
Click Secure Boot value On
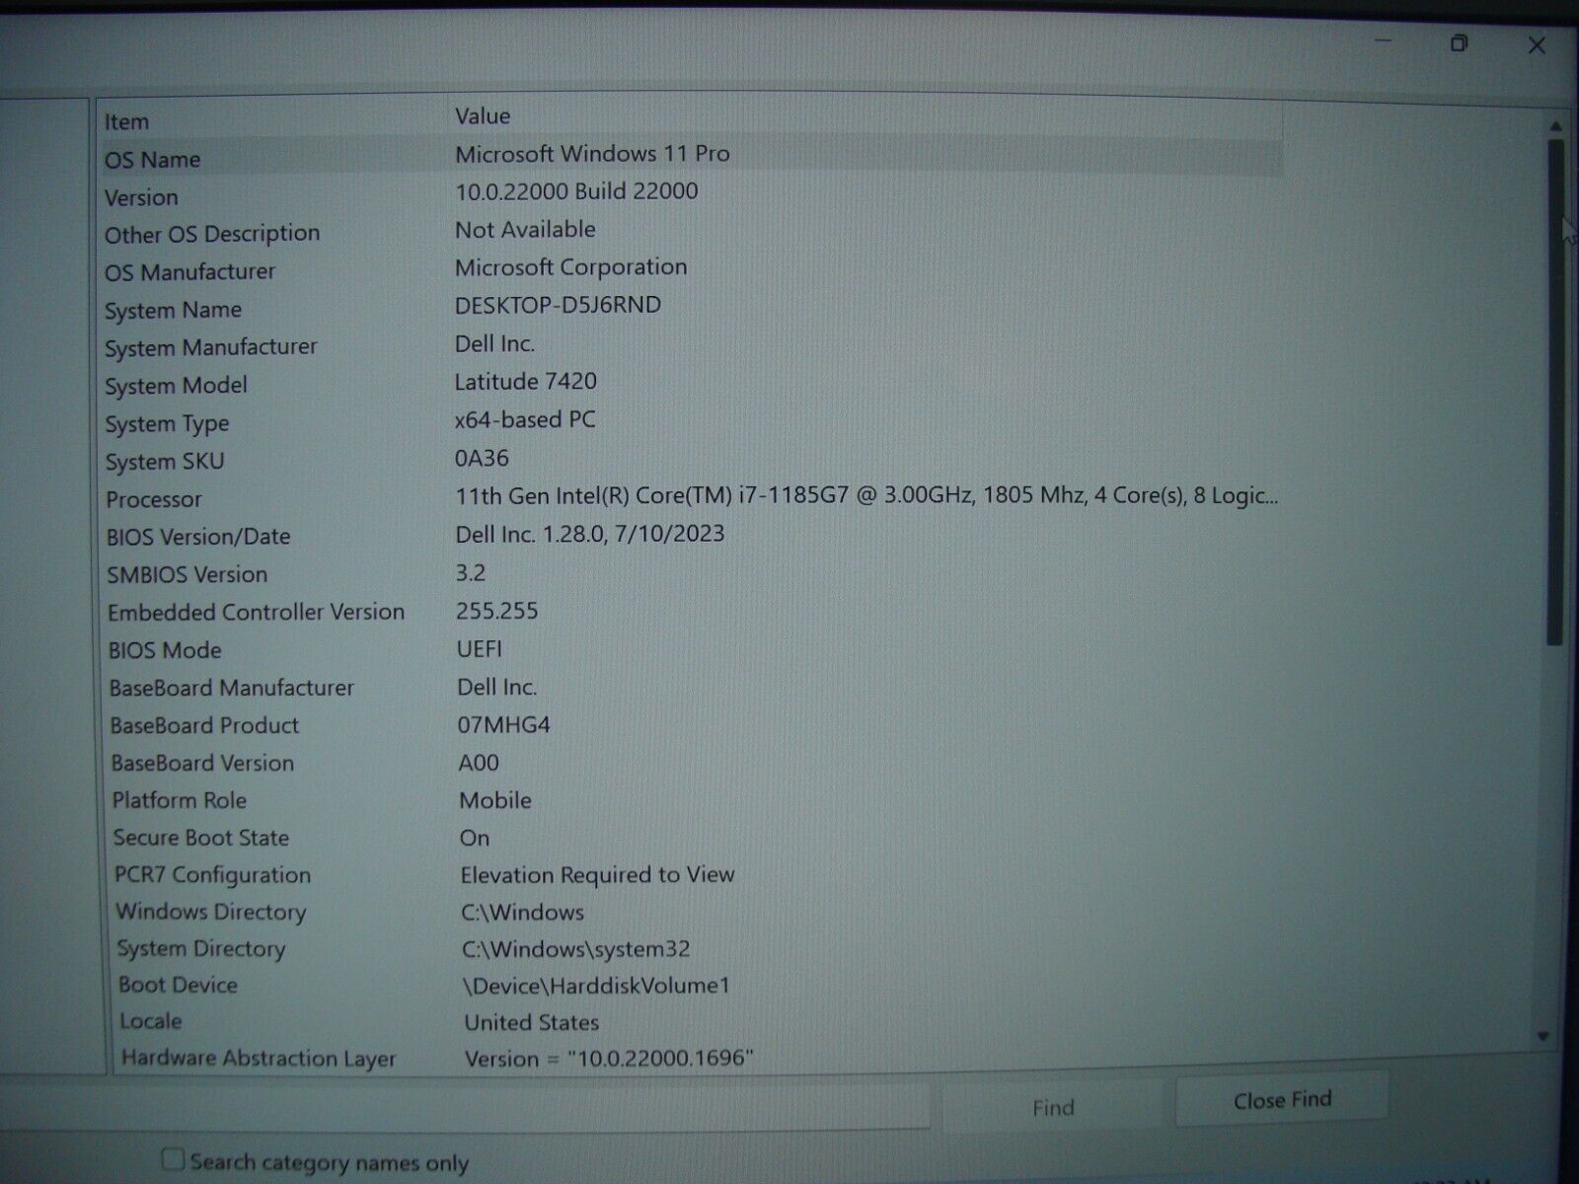pos(474,838)
